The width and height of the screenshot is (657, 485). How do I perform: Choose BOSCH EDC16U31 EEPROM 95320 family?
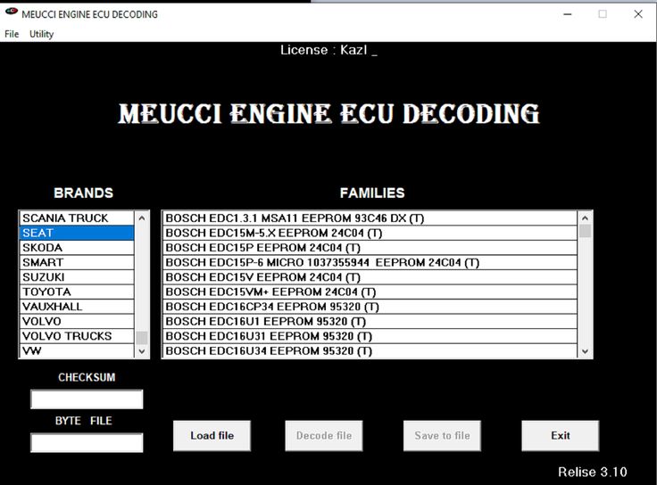[370, 336]
